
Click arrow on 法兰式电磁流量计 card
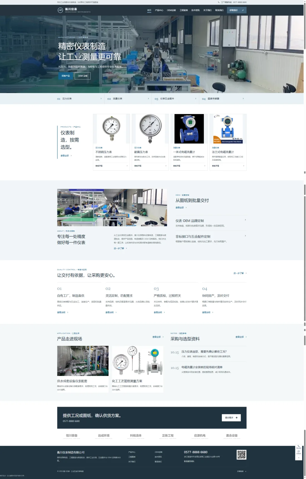click(244, 166)
